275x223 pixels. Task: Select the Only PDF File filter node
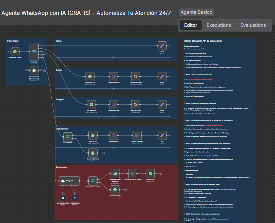coord(68,136)
